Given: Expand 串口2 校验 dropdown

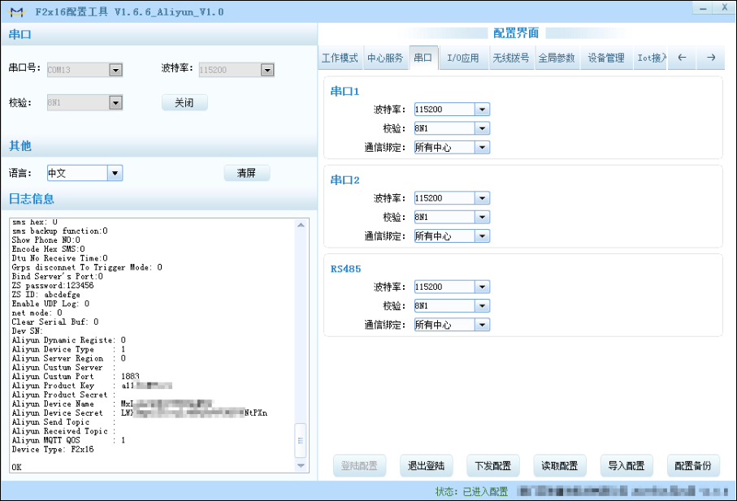Looking at the screenshot, I should pyautogui.click(x=482, y=217).
